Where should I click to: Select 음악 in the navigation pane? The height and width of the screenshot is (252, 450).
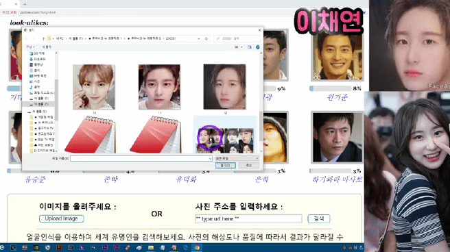pyautogui.click(x=35, y=87)
